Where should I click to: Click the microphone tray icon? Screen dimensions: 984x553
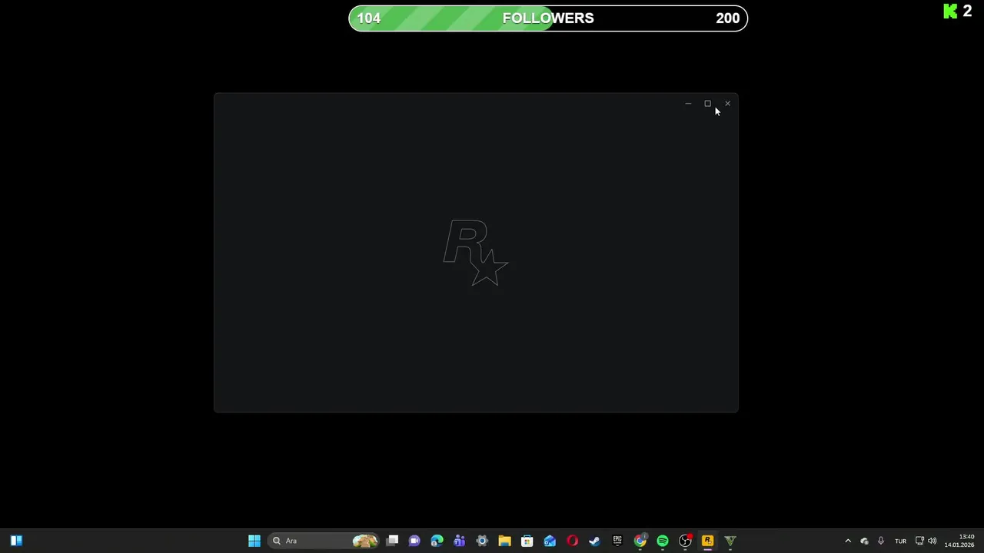click(x=881, y=541)
